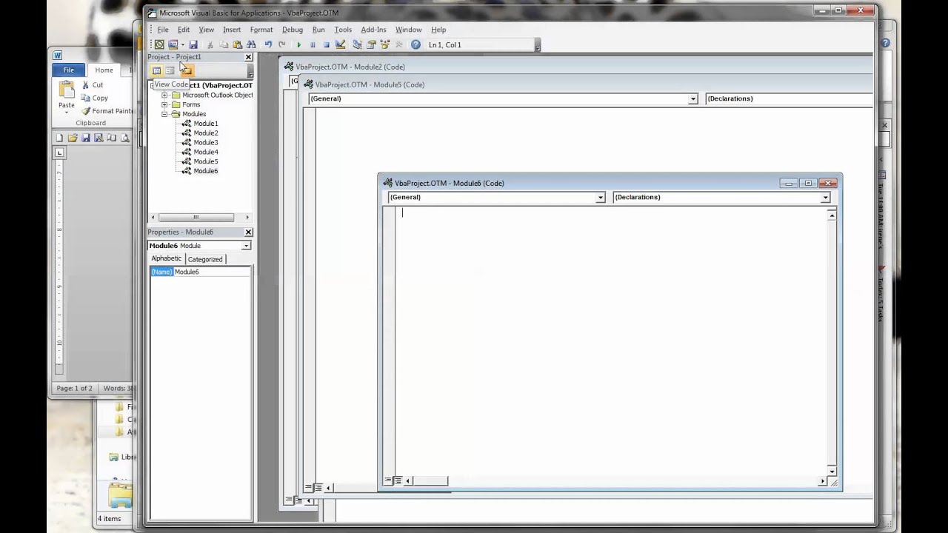Screen dimensions: 948x533
Task: Click View Code icon in Project pane
Action: [x=156, y=70]
